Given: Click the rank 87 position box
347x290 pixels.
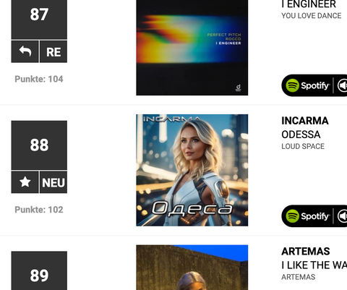Looking at the screenshot, I should 39,20.
